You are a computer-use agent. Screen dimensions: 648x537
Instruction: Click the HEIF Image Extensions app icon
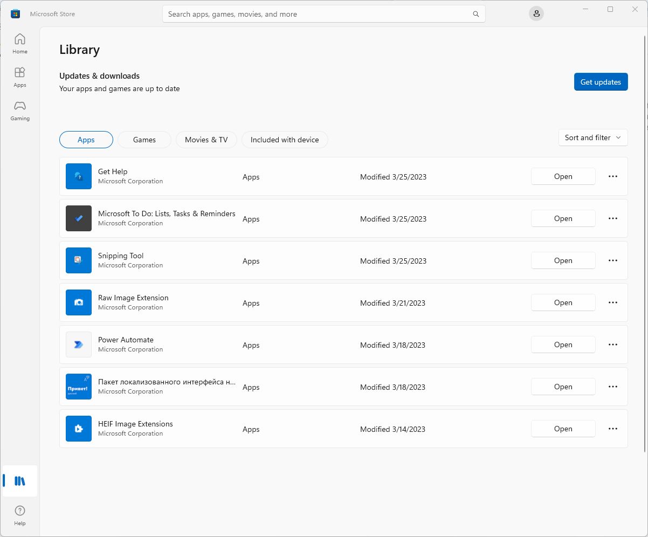pos(79,429)
